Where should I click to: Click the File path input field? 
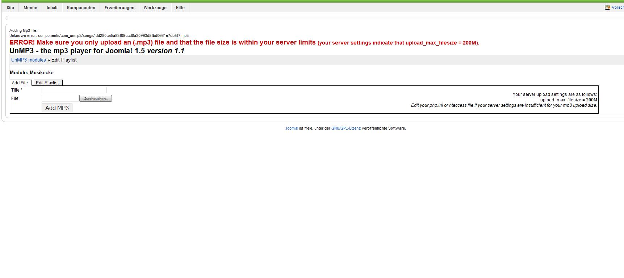coord(60,98)
